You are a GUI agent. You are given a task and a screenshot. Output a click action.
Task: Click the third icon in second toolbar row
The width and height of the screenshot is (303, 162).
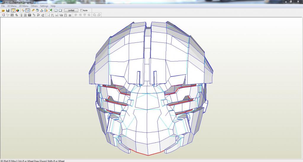tap(12, 15)
